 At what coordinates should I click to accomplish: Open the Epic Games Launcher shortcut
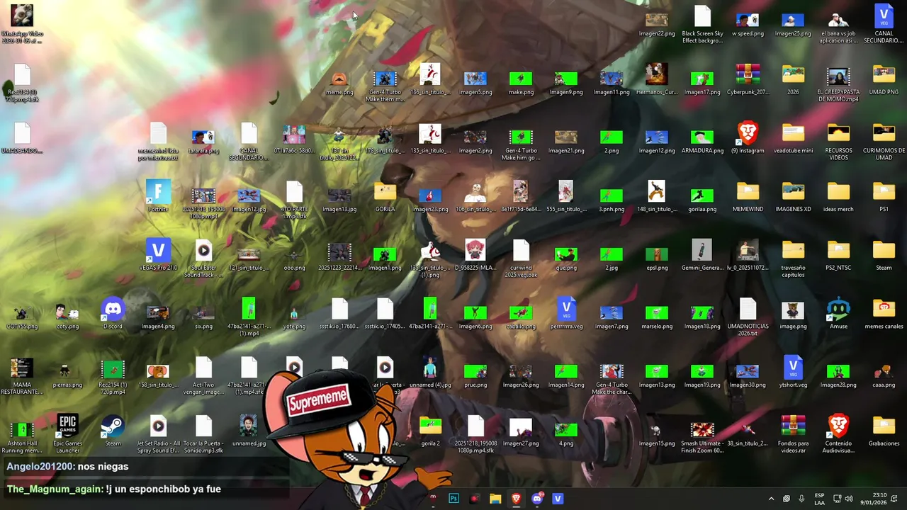tap(67, 433)
